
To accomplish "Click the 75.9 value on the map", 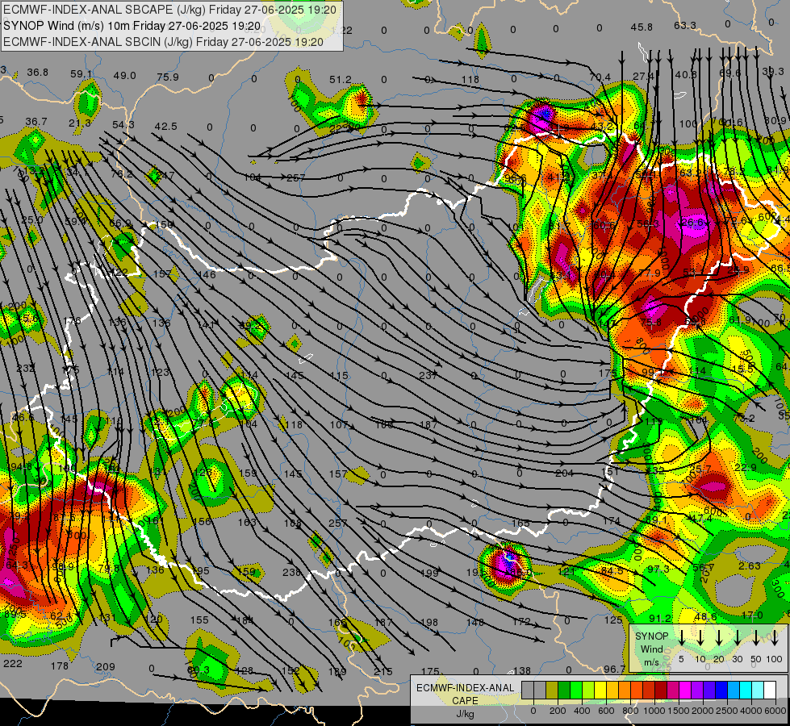I will point(168,77).
